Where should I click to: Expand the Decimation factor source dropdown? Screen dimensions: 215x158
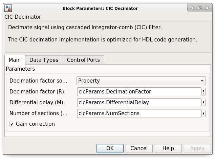point(141,81)
